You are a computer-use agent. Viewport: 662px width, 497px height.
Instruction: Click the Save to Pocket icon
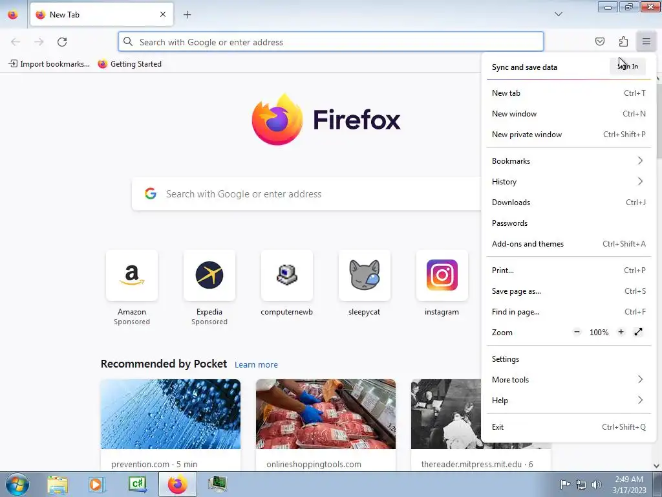coord(599,41)
